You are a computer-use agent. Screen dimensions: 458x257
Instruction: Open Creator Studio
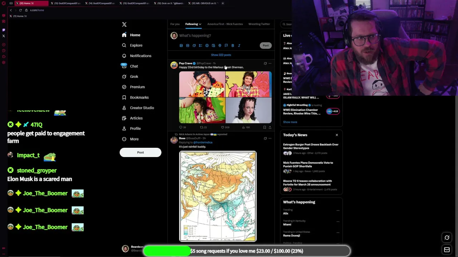point(138,108)
